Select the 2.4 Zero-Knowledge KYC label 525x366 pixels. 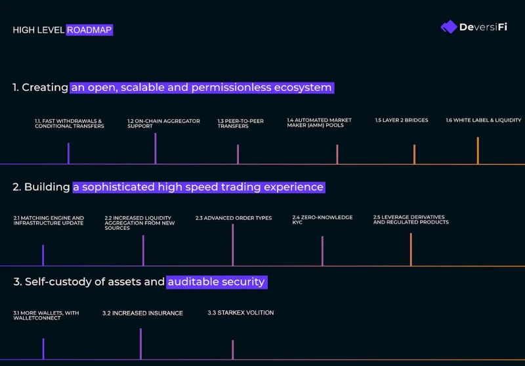[x=322, y=220]
